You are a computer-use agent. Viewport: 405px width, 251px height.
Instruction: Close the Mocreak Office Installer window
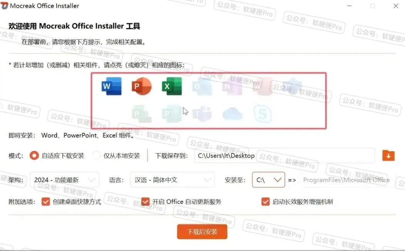pyautogui.click(x=396, y=6)
